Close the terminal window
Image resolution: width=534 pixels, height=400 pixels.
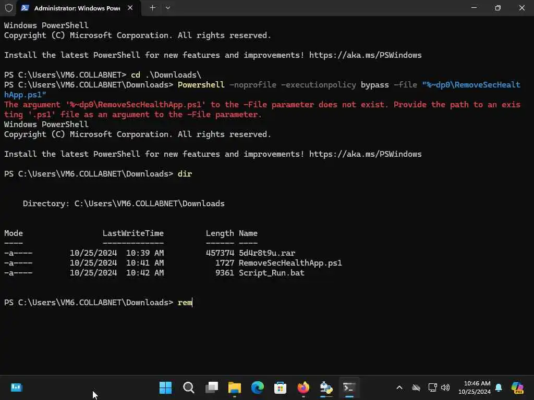pos(521,8)
